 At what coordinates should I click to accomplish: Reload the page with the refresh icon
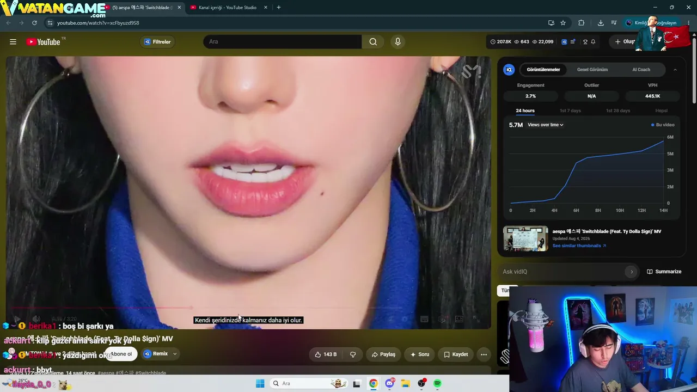34,23
